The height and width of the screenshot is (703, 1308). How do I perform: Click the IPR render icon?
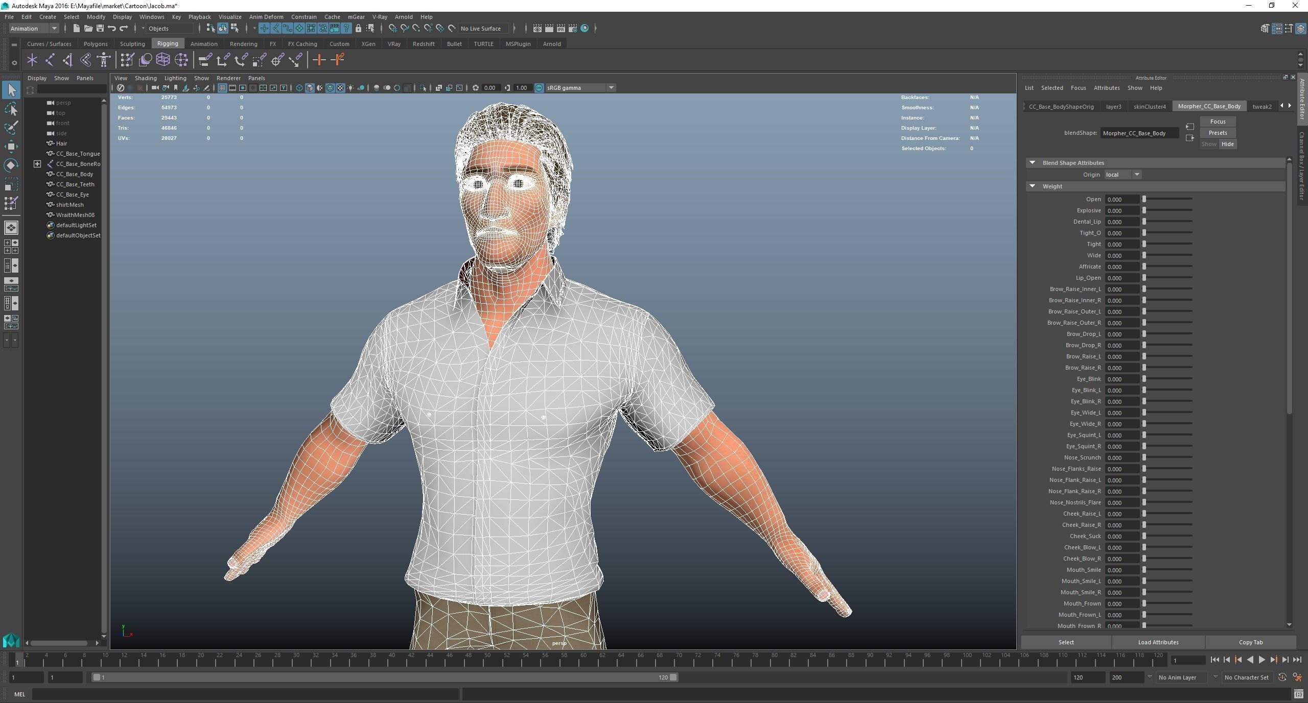[x=561, y=28]
